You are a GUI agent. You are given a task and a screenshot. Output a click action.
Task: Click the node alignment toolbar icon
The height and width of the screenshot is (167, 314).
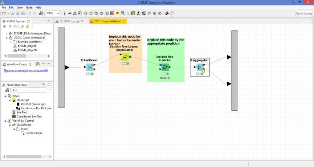[64, 13]
